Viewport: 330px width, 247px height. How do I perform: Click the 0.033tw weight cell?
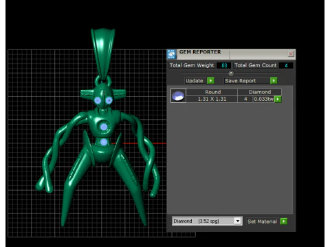(263, 99)
